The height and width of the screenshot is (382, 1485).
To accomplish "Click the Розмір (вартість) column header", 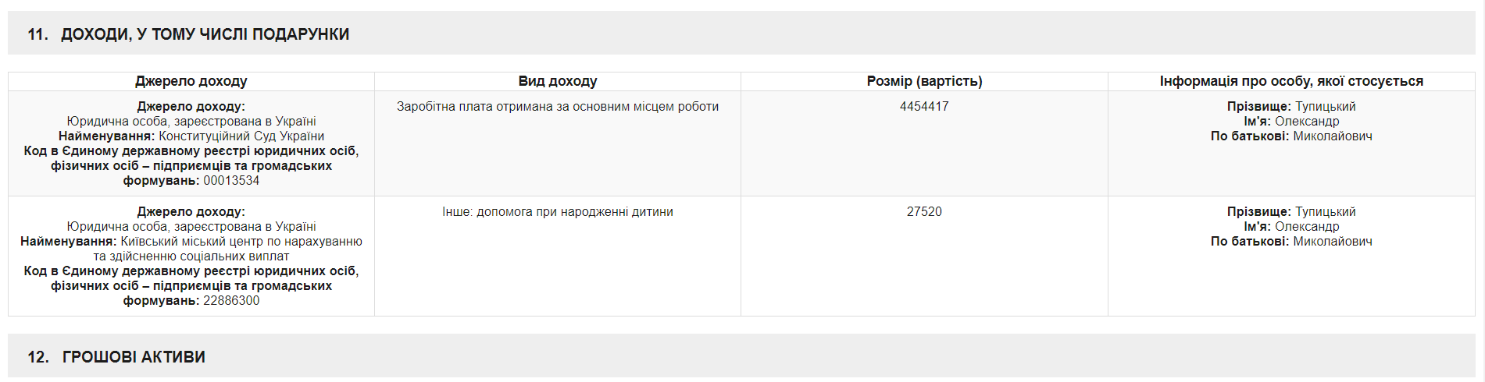I will click(924, 81).
